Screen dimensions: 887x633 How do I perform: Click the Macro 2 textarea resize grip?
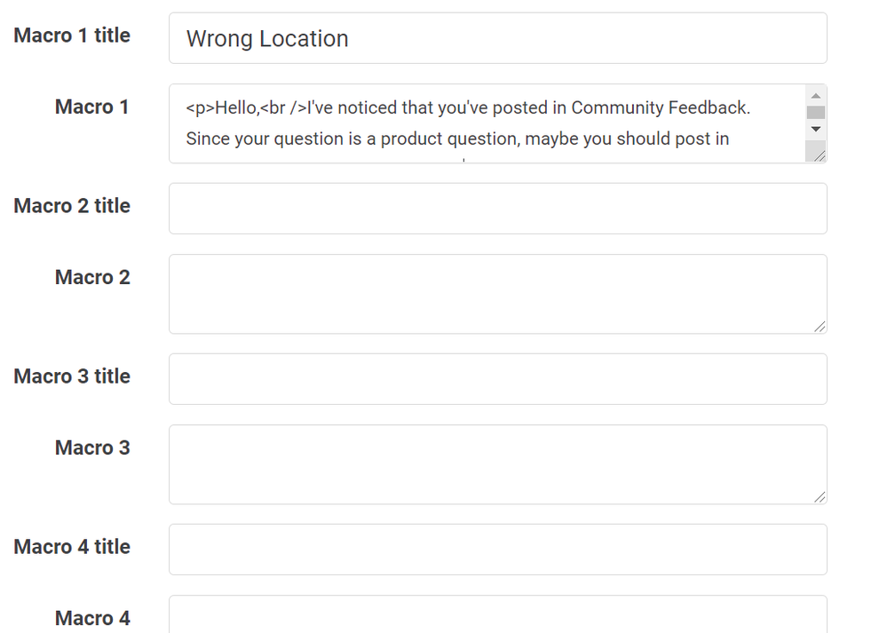(x=820, y=327)
